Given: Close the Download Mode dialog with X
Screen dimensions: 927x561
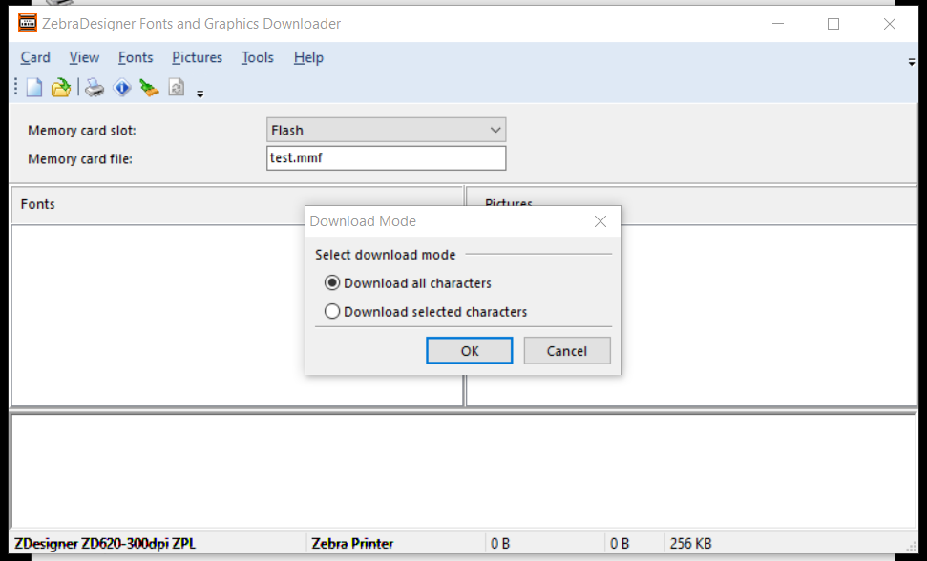Looking at the screenshot, I should coord(600,221).
